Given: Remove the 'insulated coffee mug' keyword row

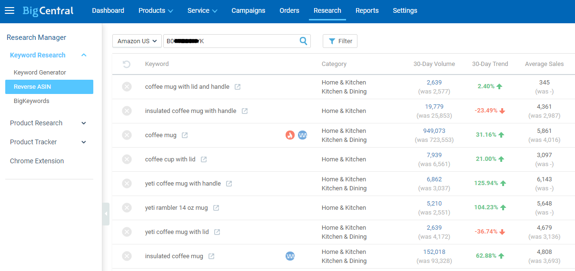Looking at the screenshot, I should (x=127, y=256).
